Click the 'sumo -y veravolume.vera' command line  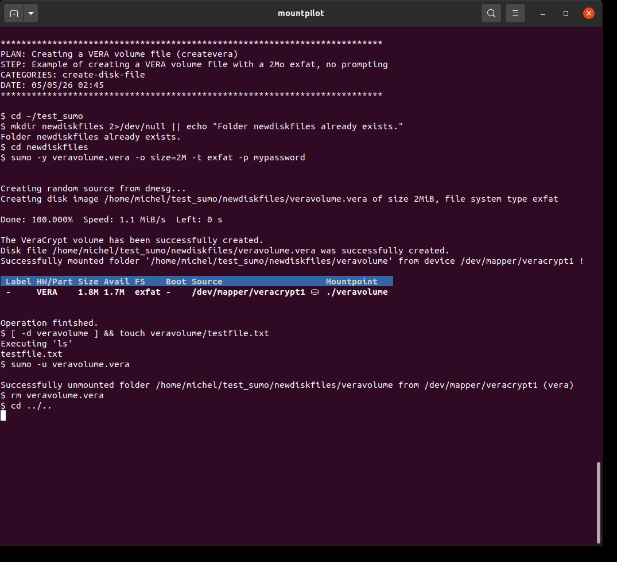click(x=153, y=157)
